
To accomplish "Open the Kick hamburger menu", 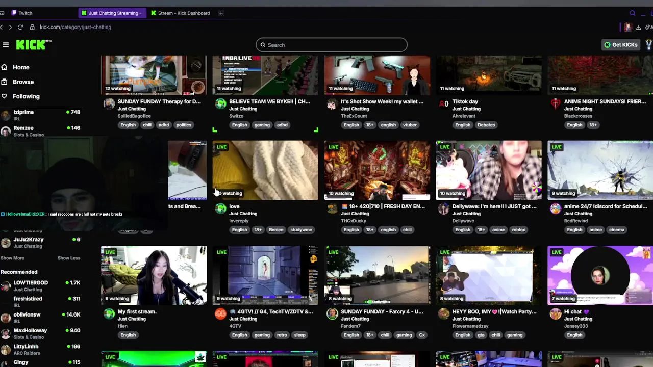I will click(x=6, y=45).
